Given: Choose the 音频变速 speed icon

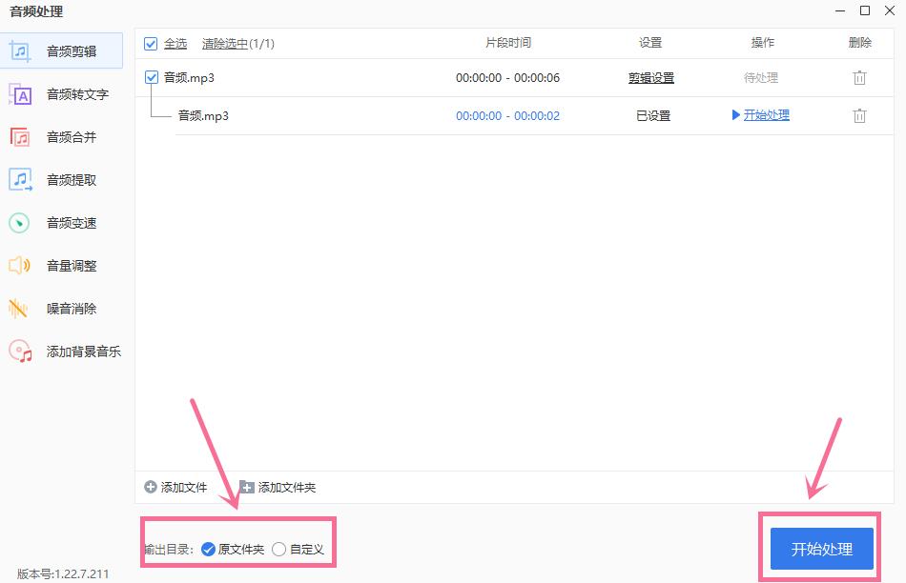Looking at the screenshot, I should [x=19, y=223].
